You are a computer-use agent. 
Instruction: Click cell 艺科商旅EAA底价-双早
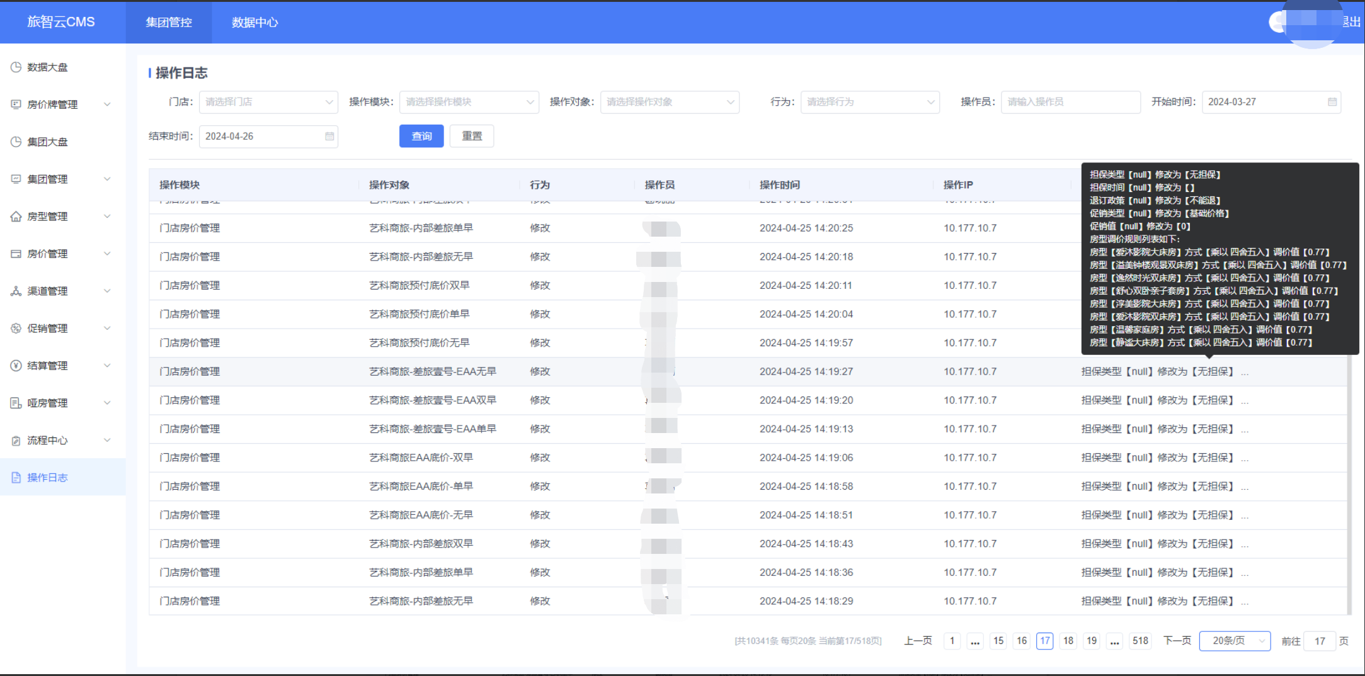coord(421,458)
